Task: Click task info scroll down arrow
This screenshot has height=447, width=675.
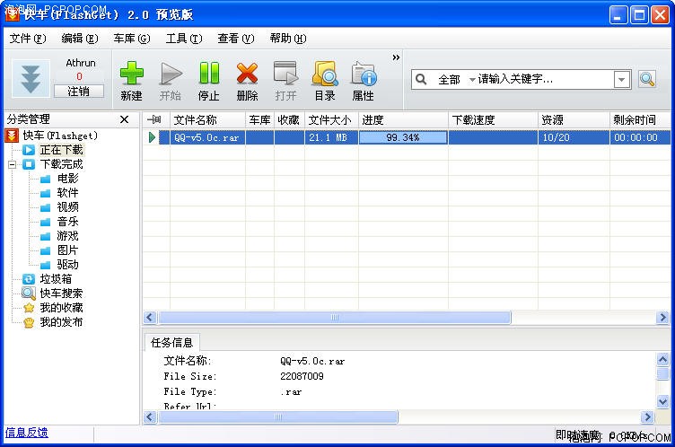Action: [662, 402]
